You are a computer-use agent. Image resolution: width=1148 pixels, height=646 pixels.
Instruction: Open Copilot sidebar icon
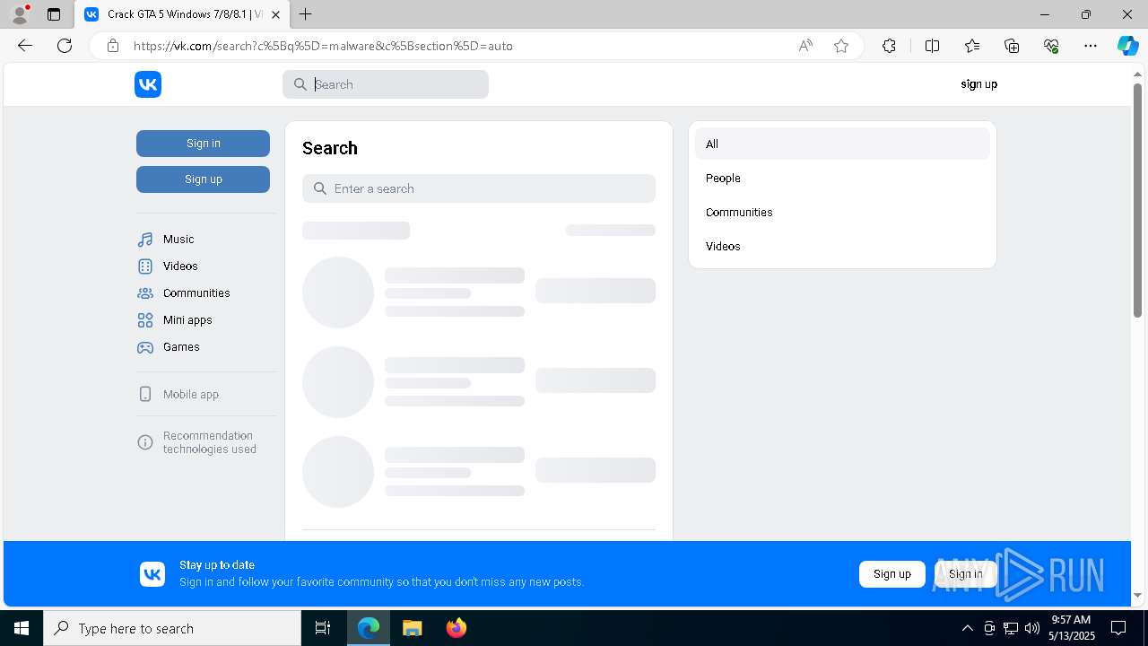[x=1127, y=46]
